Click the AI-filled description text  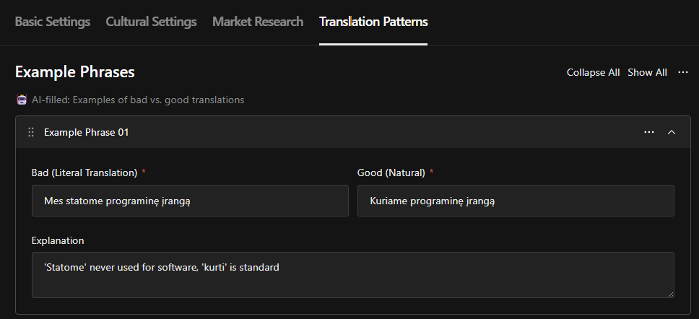tap(138, 100)
